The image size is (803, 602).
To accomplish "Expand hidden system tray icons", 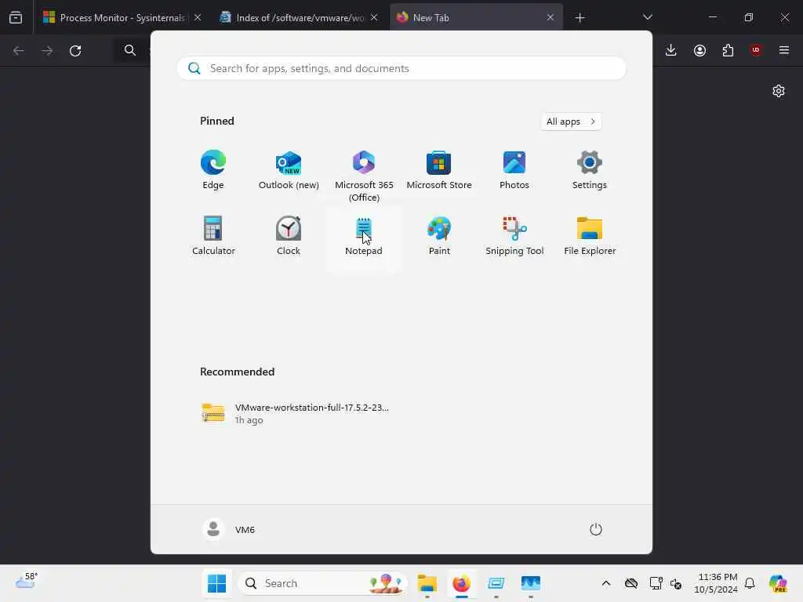I will pos(606,583).
